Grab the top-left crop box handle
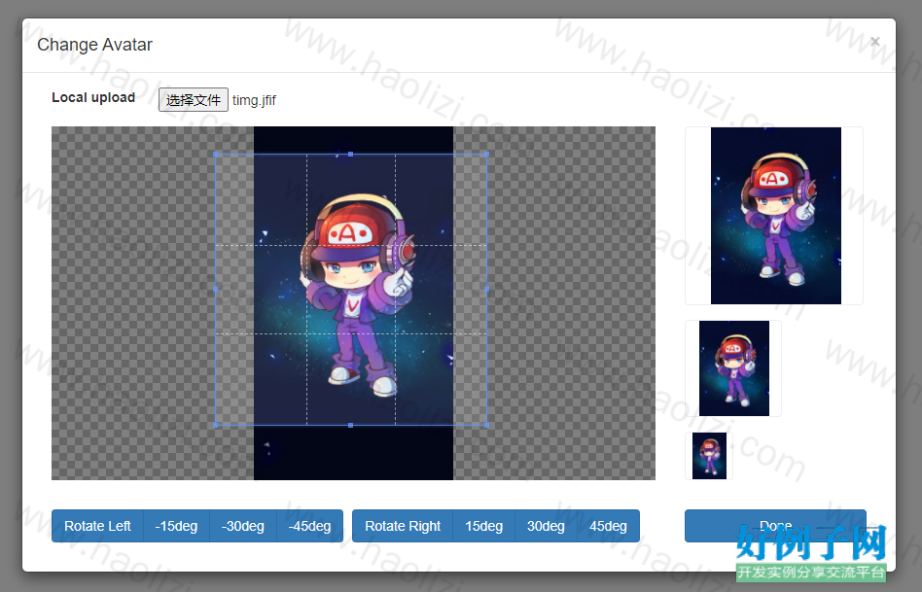Screen dimensions: 922x592 (216, 154)
